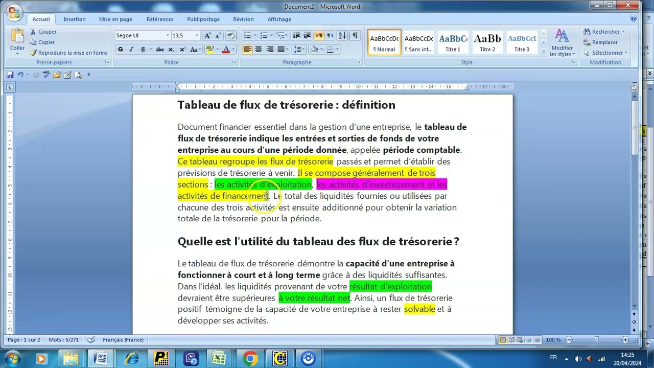Viewport: 654px width, 368px height.
Task: Open the Révision tab
Action: 243,19
